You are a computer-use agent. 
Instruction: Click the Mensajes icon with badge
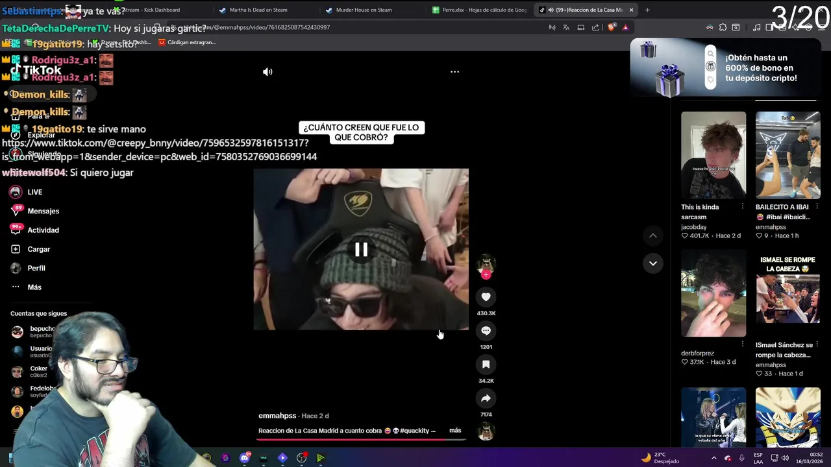(x=16, y=211)
